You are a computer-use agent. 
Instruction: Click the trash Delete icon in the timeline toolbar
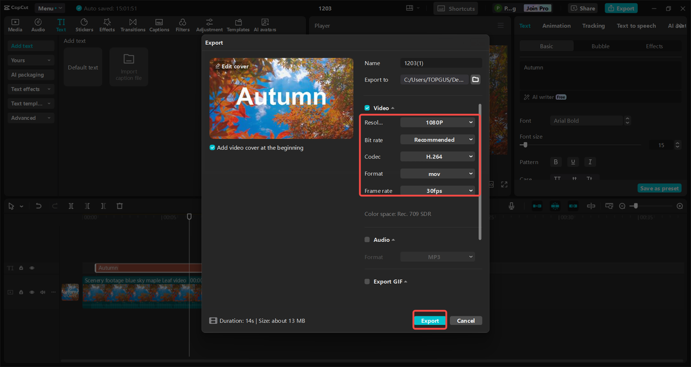click(120, 206)
